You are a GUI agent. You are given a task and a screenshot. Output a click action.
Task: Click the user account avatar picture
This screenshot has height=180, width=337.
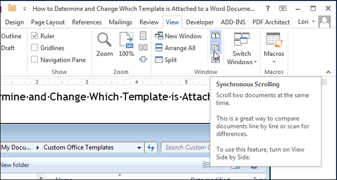(x=325, y=22)
